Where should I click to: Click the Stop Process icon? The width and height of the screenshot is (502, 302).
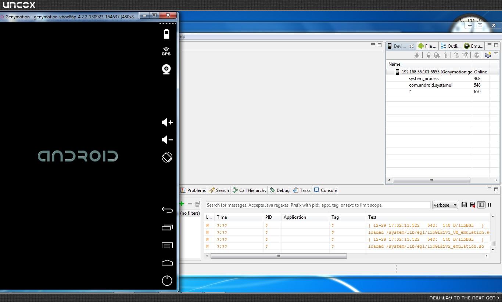point(477,55)
